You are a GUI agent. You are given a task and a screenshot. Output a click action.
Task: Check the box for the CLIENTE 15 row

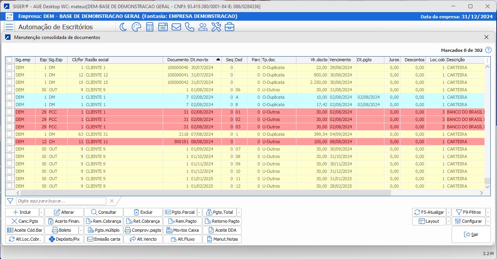tap(9, 82)
